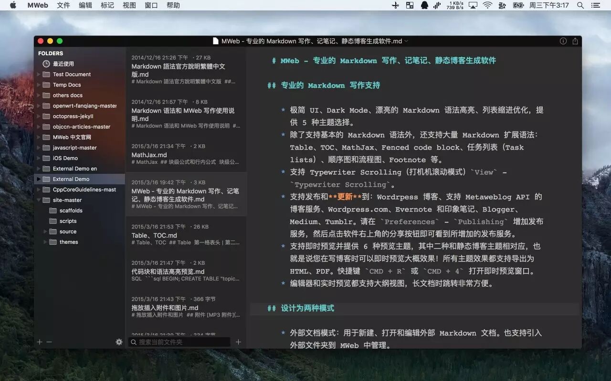Open the document info panel icon
Image resolution: width=611 pixels, height=381 pixels.
pos(563,41)
